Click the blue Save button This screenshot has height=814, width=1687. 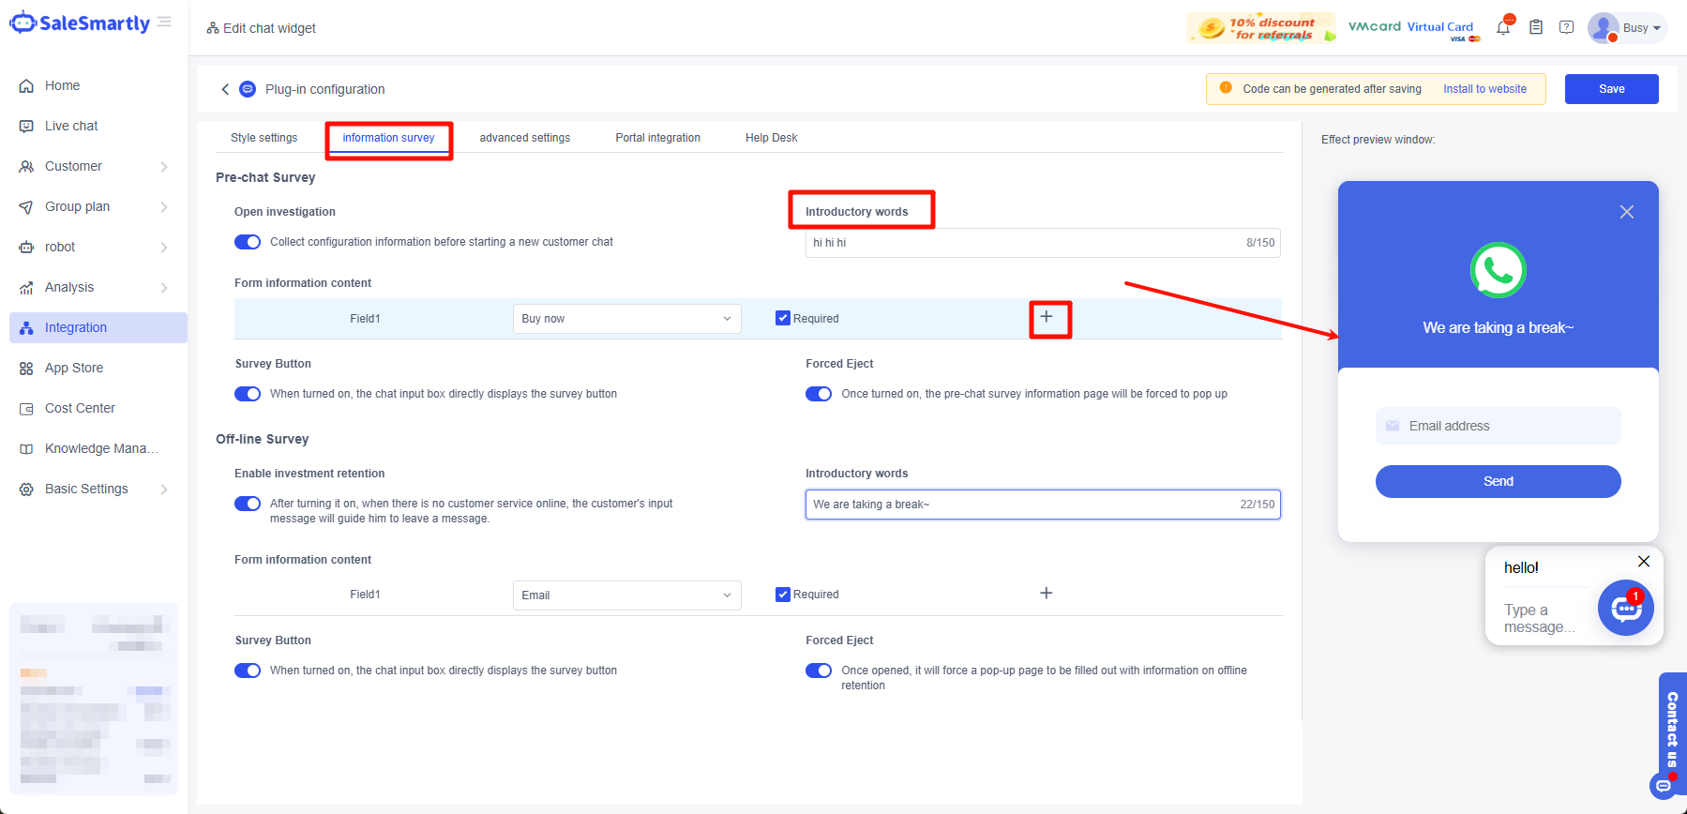(1611, 89)
